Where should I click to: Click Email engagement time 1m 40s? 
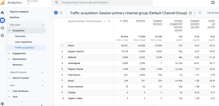(179, 81)
